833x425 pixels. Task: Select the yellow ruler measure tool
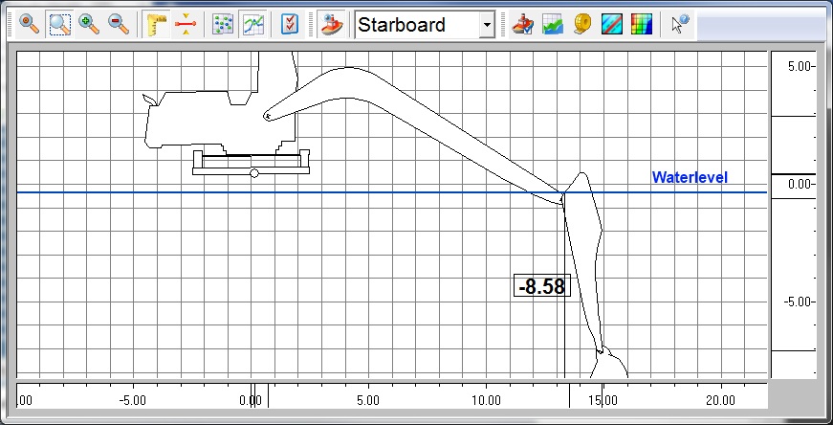click(x=156, y=25)
